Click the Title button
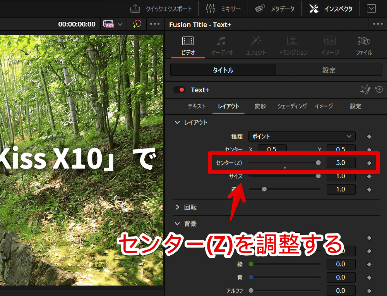This screenshot has height=296, width=387. pos(223,70)
